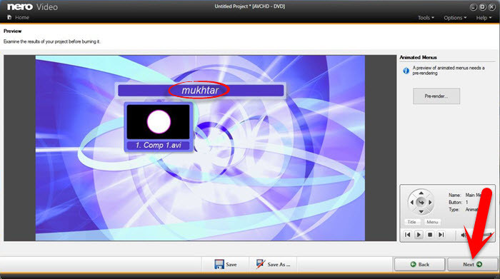Click the Comp 1.avi video thumbnail
This screenshot has height=279, width=500.
[158, 122]
